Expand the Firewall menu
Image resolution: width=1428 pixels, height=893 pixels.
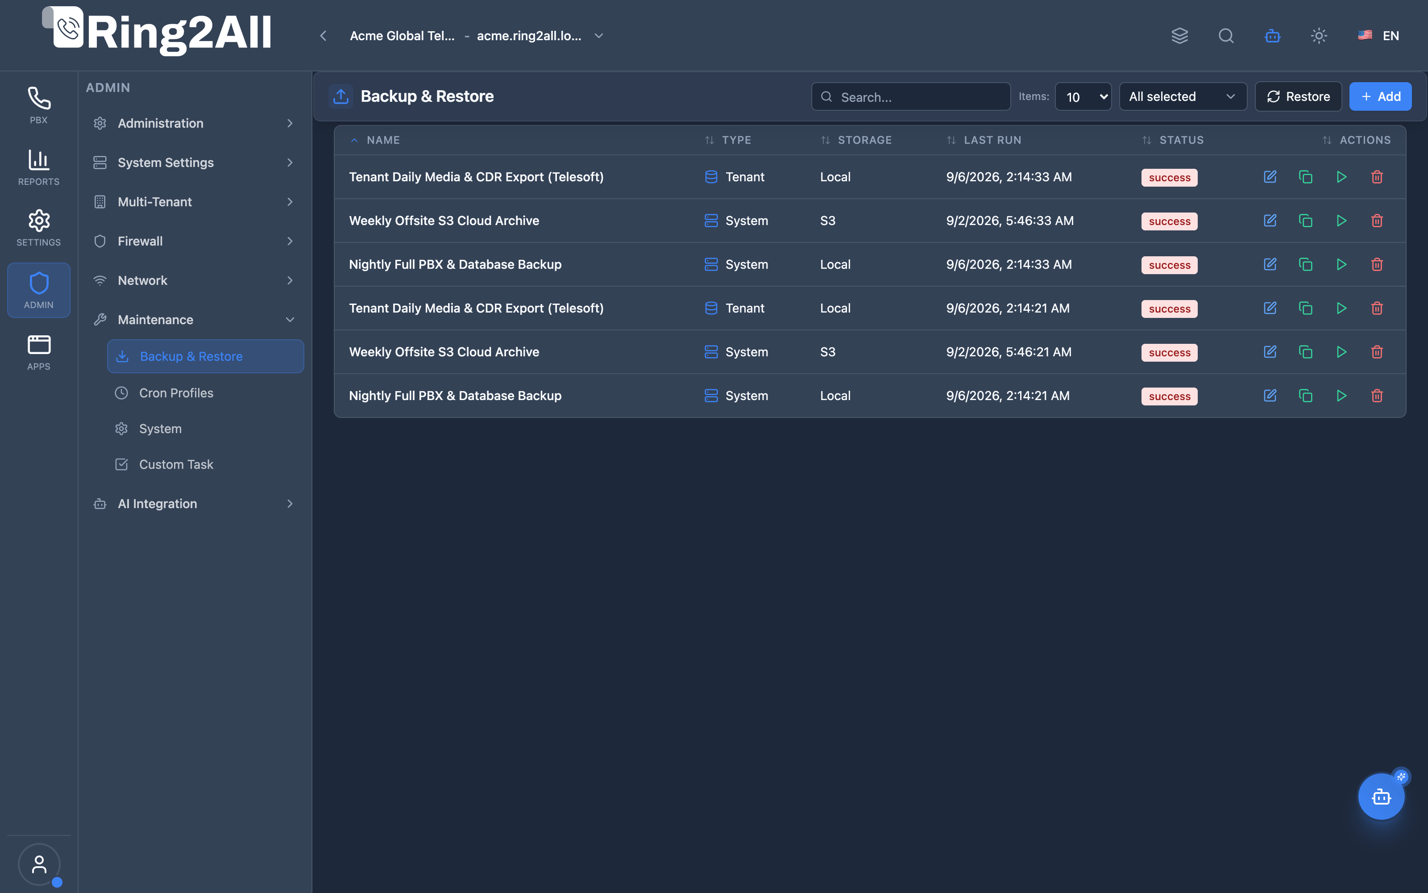tap(194, 241)
